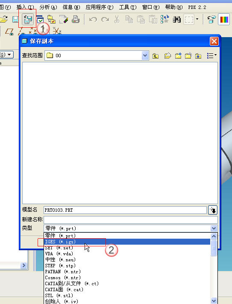Viewport: 232px width, 304px height.
Task: Select SET (*.set) in type list
Action: point(127,248)
